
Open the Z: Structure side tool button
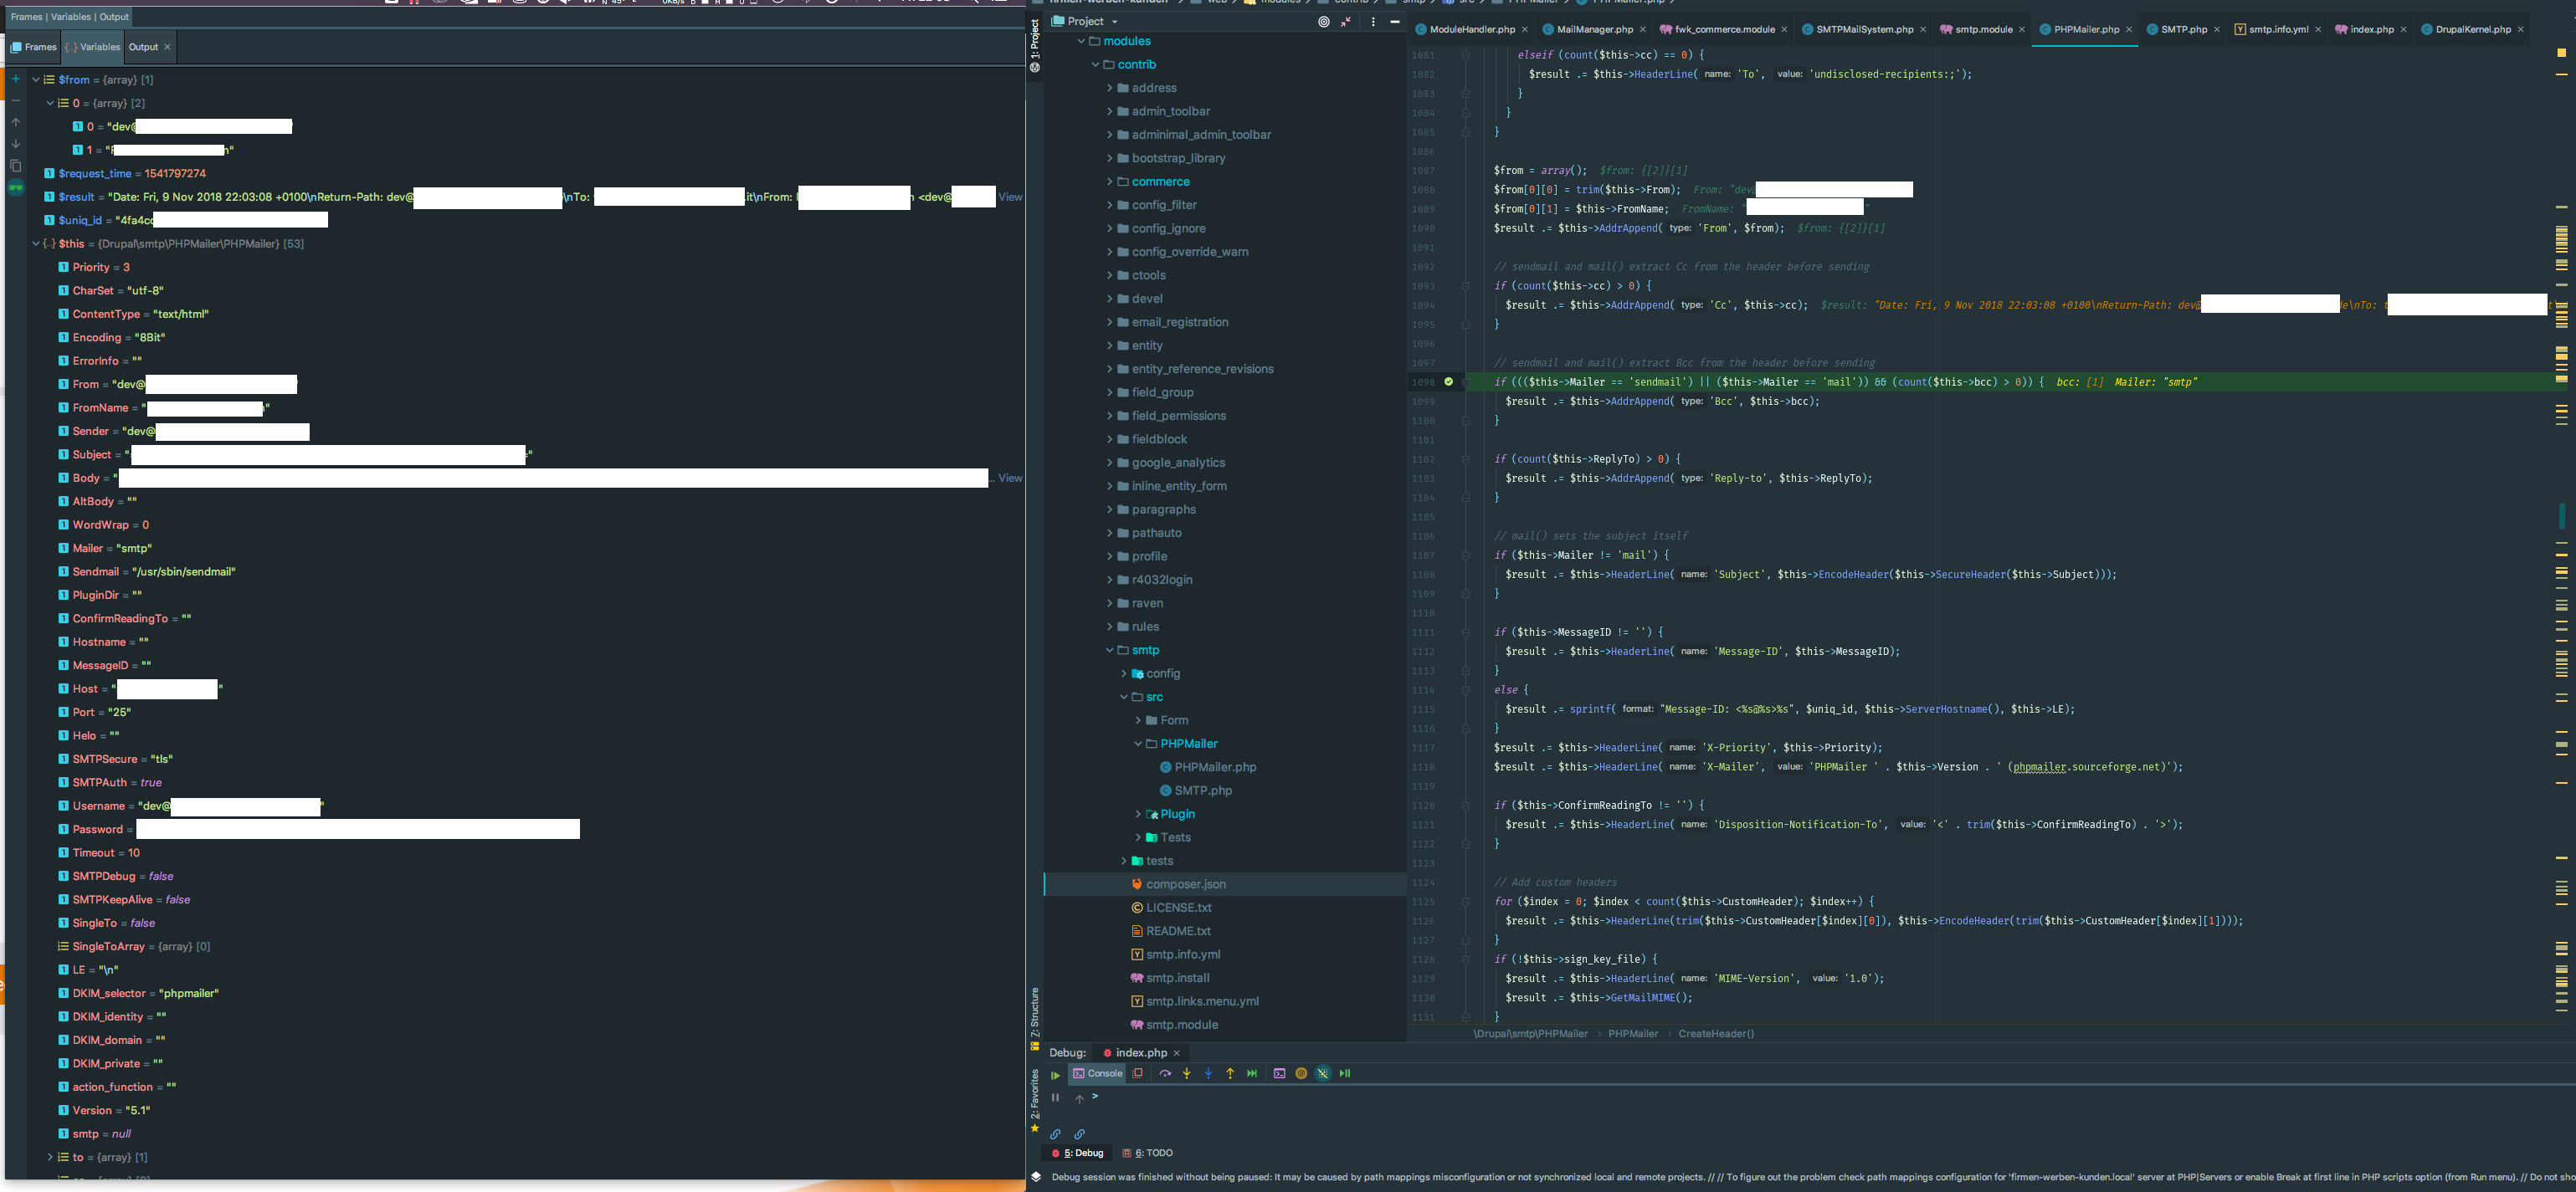(x=1035, y=1018)
